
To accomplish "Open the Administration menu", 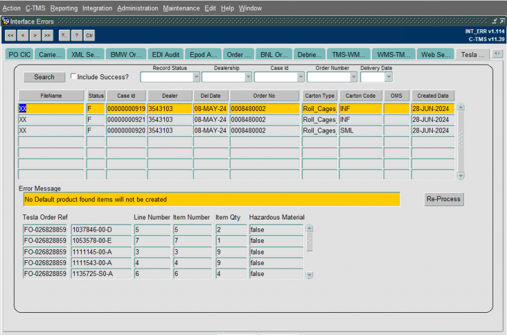I will (x=138, y=8).
